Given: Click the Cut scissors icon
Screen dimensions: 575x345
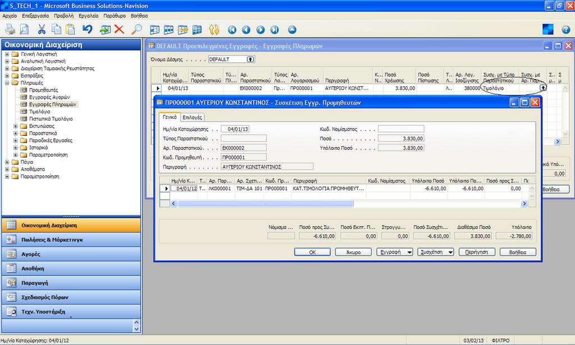Looking at the screenshot, I should tap(42, 29).
